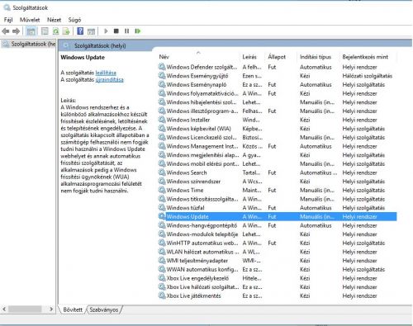Click the Xbox Live játékmentés gear icon
This screenshot has height=326, width=413.
point(162,295)
